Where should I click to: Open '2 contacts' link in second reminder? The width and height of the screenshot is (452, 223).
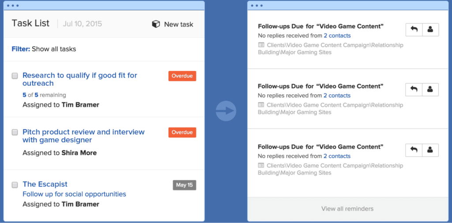click(337, 96)
